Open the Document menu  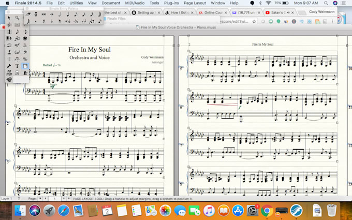click(x=111, y=3)
